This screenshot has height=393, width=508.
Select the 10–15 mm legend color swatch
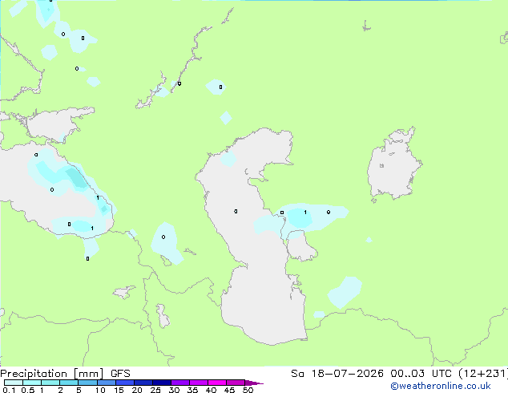[x=107, y=383]
